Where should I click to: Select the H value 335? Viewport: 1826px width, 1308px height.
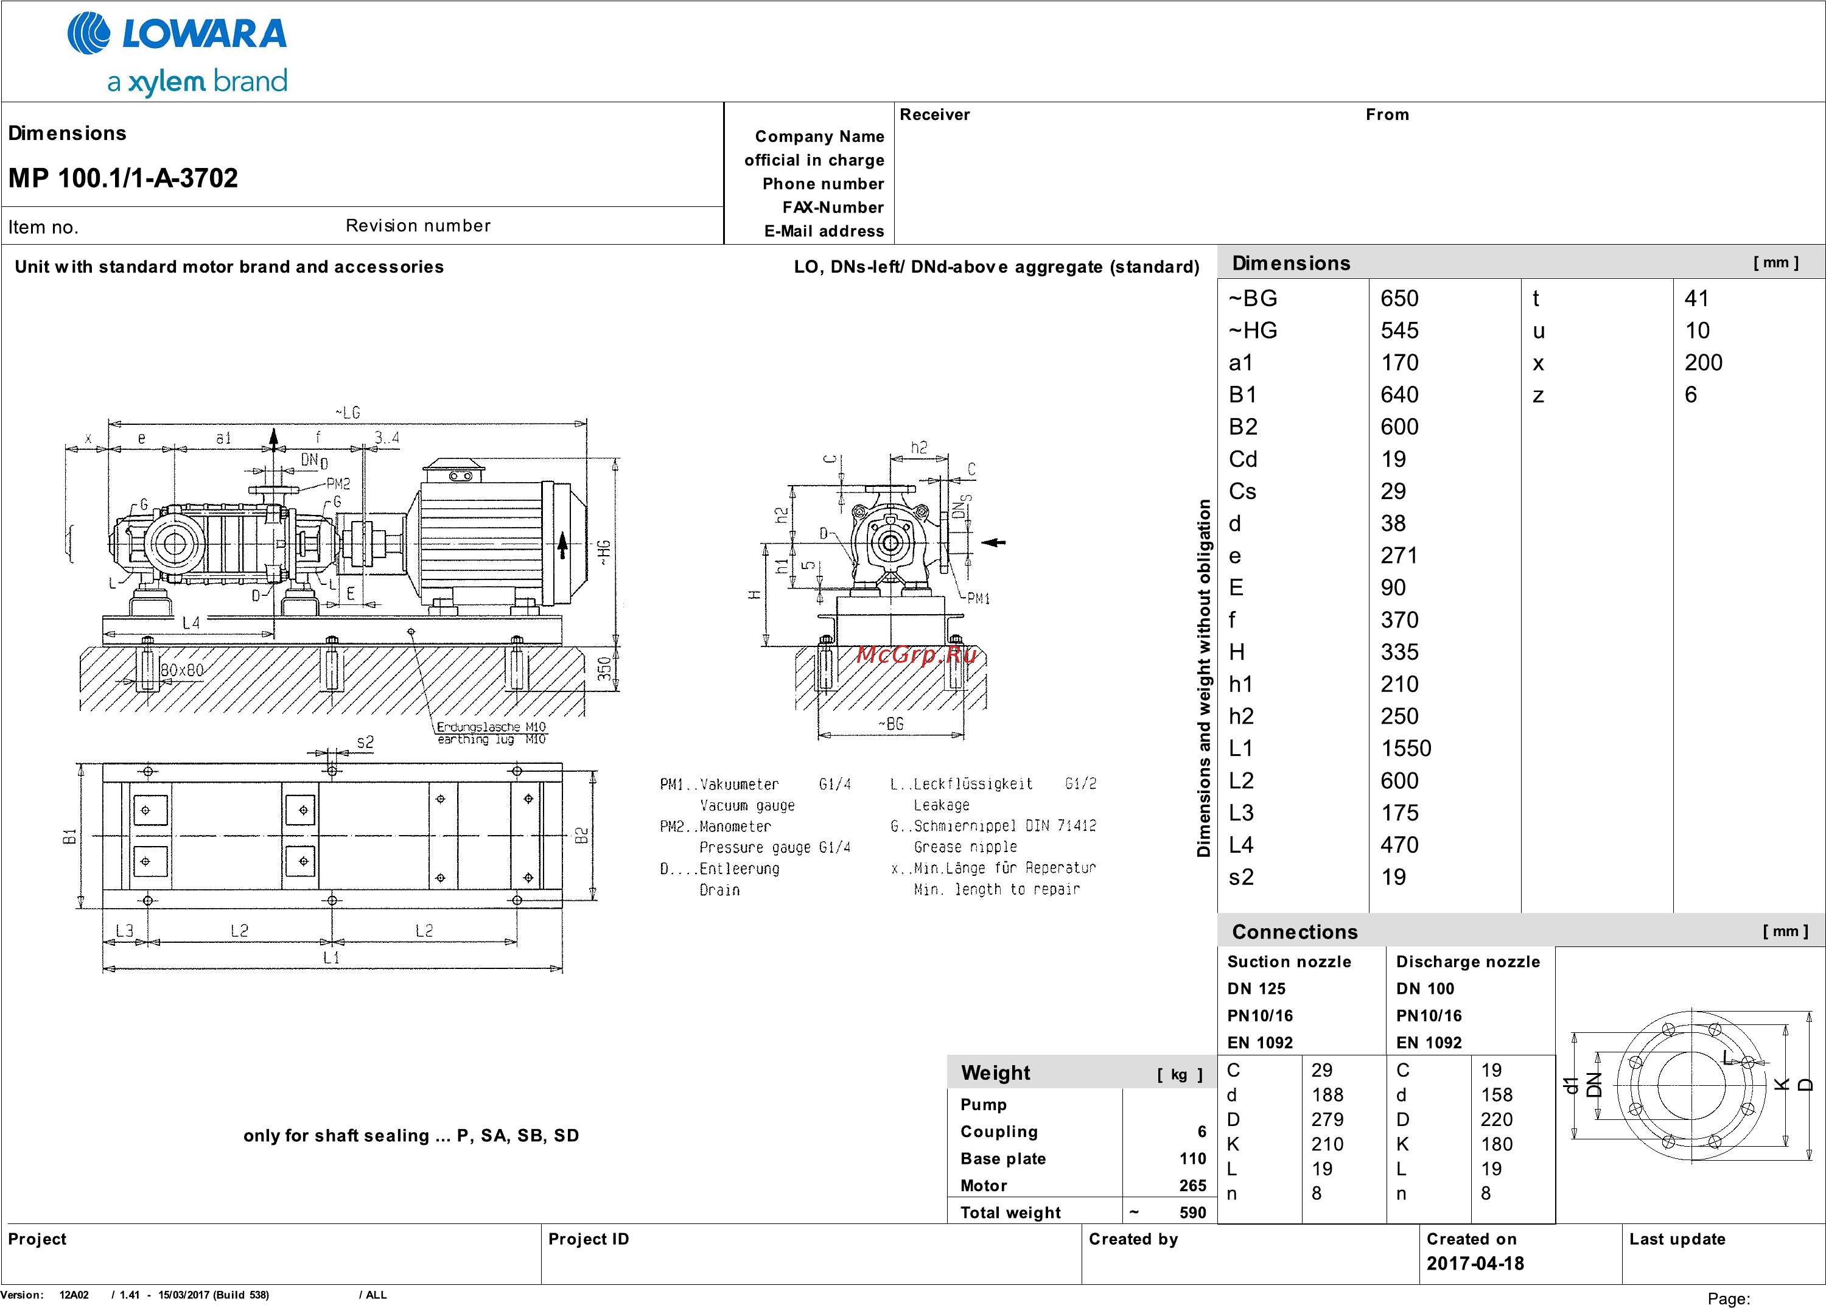1399,653
